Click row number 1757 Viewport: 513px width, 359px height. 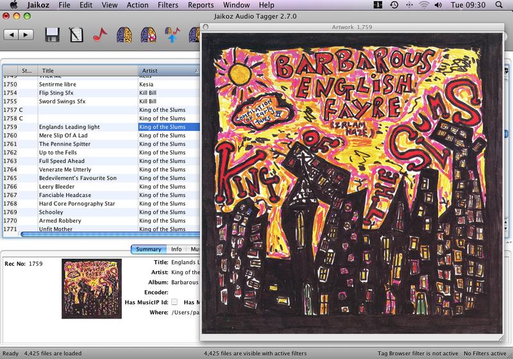10,110
